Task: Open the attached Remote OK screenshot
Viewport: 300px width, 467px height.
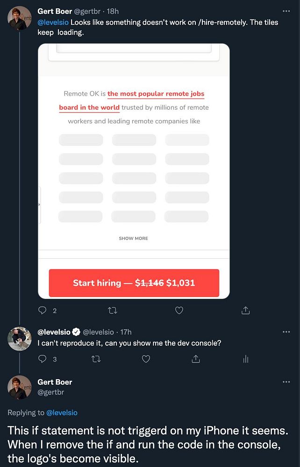Action: 134,171
